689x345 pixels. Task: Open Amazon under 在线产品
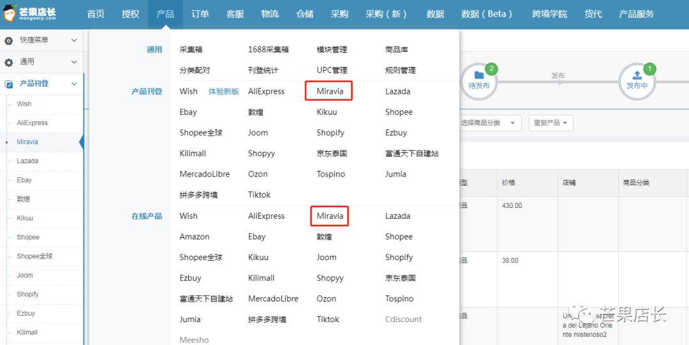(194, 237)
